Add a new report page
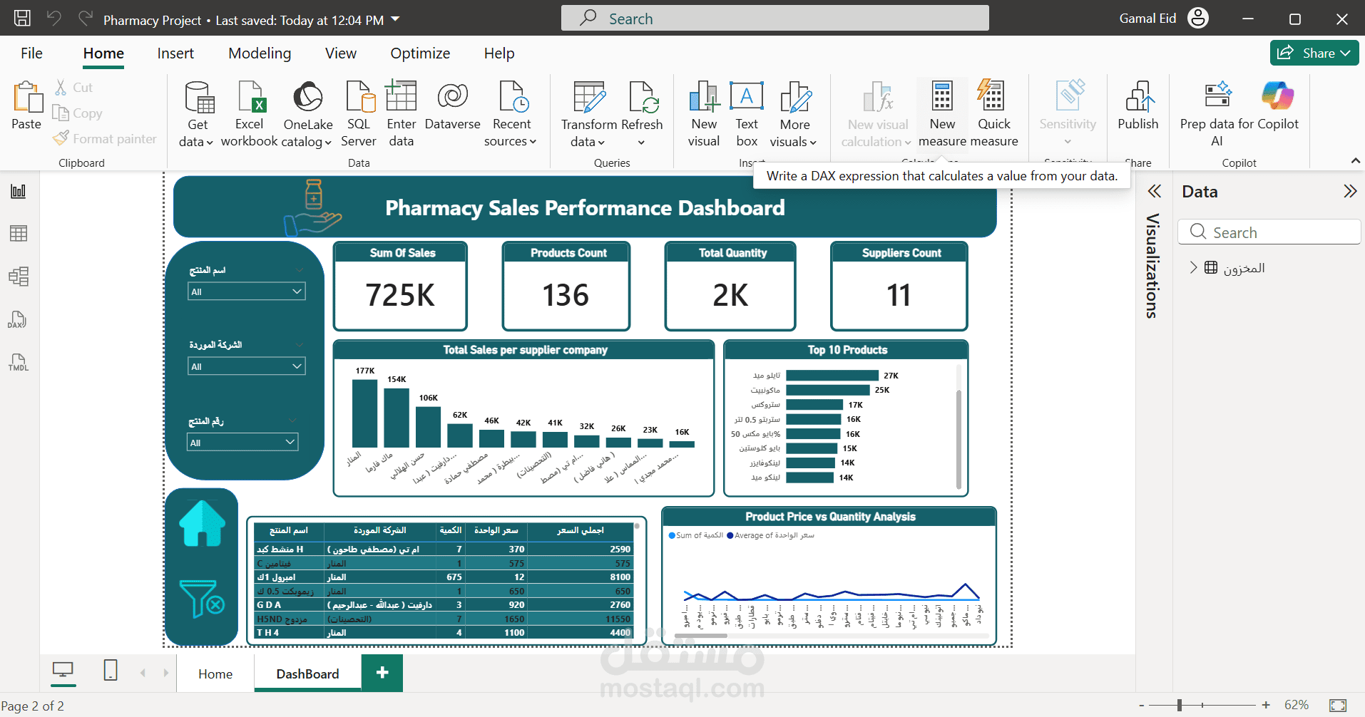1365x717 pixels. click(382, 673)
